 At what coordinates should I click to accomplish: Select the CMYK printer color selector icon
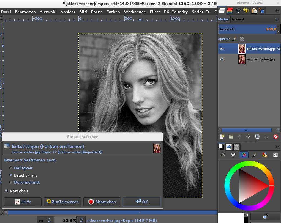point(233,155)
